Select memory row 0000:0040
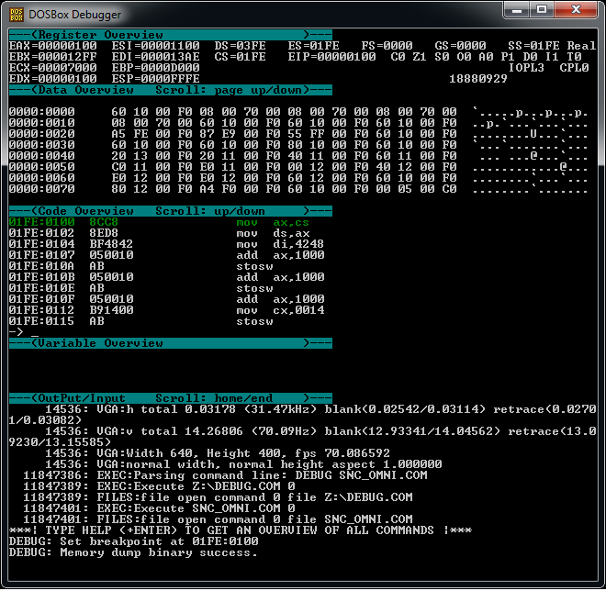 tap(230, 156)
